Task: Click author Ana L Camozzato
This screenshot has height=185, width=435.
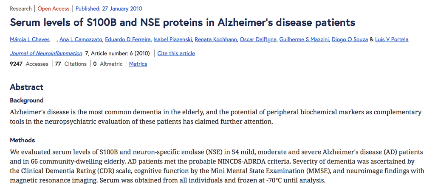Action: (x=81, y=39)
